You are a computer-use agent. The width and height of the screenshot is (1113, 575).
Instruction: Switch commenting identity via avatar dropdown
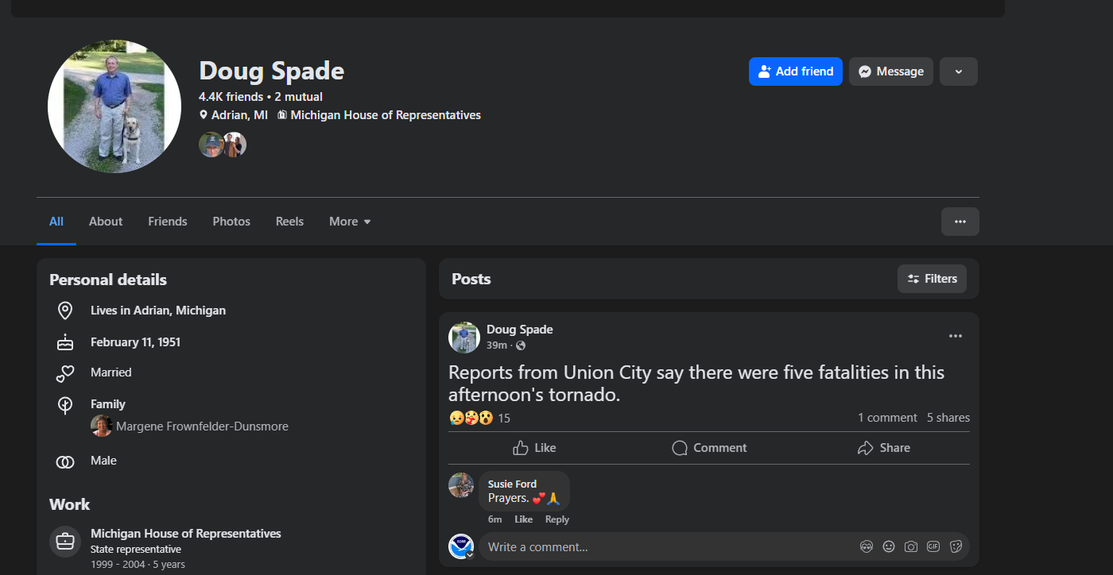click(469, 554)
